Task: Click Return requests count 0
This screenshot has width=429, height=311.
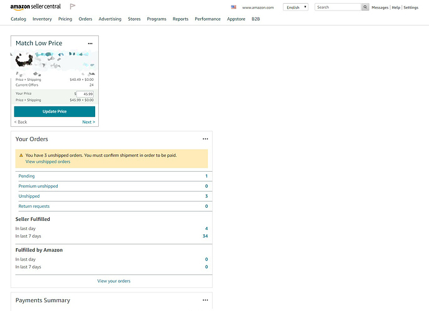Action: tap(206, 206)
